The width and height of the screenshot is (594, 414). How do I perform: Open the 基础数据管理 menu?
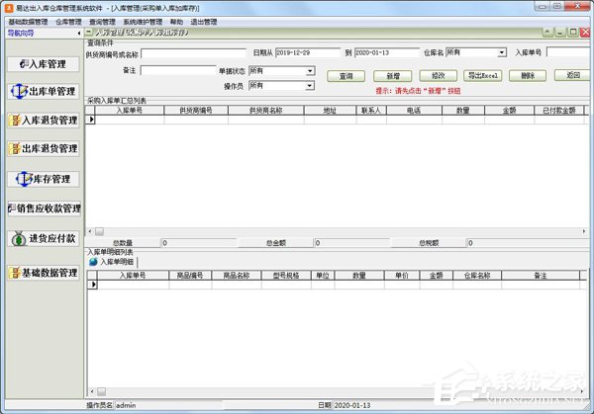(28, 22)
